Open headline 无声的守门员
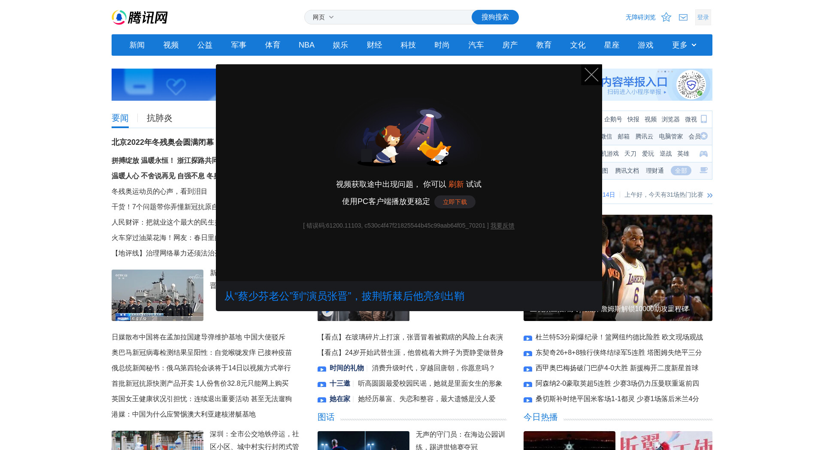Image resolution: width=824 pixels, height=450 pixels. 460,440
